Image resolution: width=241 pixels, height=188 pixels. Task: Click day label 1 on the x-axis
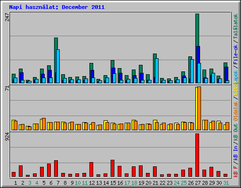[x=16, y=183]
